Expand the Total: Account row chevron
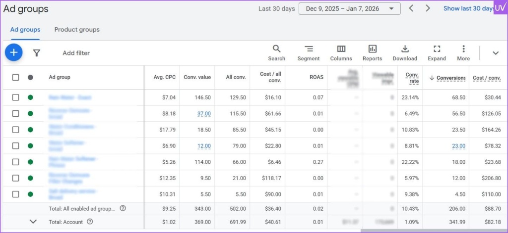 (33, 222)
